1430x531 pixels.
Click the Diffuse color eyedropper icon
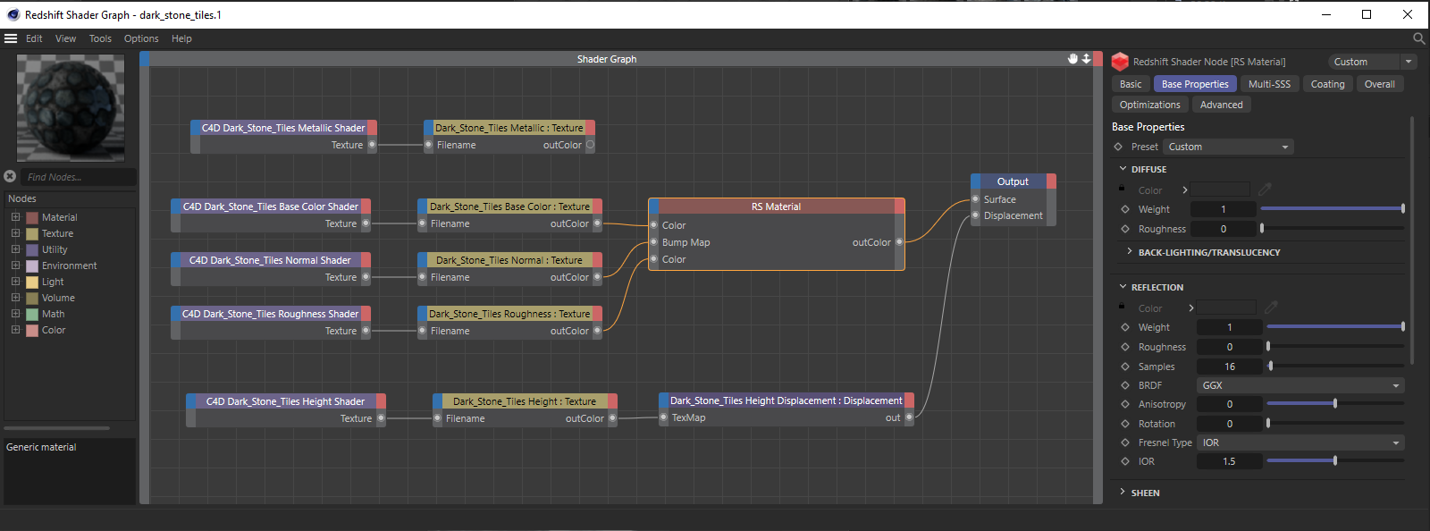coord(1265,190)
